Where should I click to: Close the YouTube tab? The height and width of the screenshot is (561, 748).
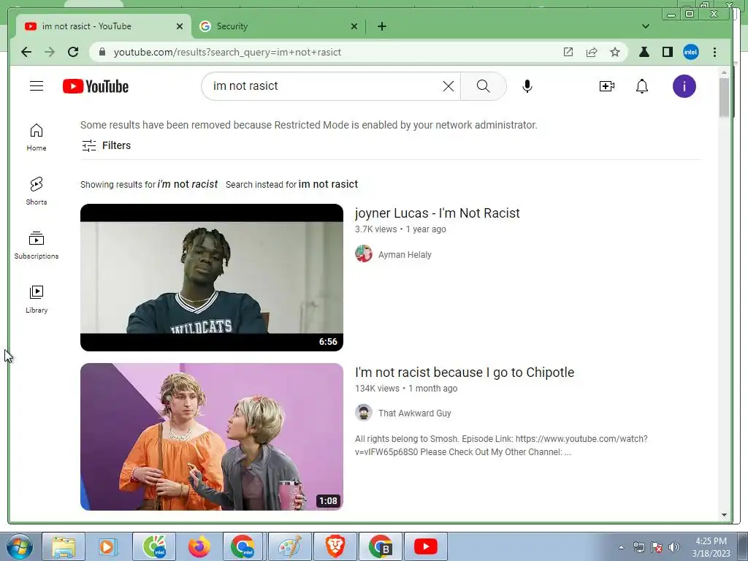click(180, 26)
